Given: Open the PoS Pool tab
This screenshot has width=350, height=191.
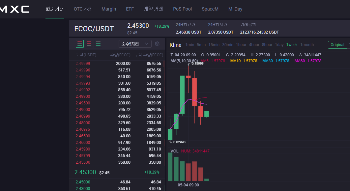Looking at the screenshot, I should (x=182, y=9).
